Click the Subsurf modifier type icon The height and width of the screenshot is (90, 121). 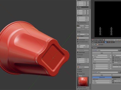pyautogui.click(x=96, y=72)
